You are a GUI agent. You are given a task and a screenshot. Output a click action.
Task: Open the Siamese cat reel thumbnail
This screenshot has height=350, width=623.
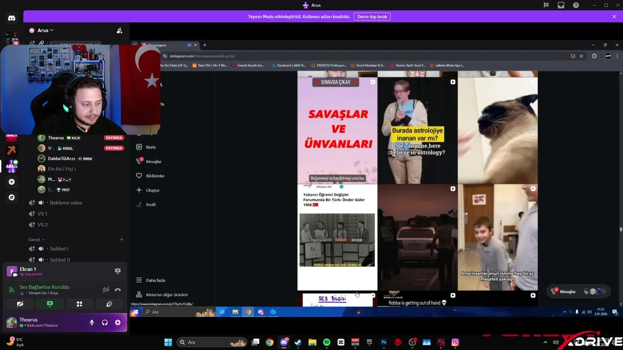coord(498,130)
